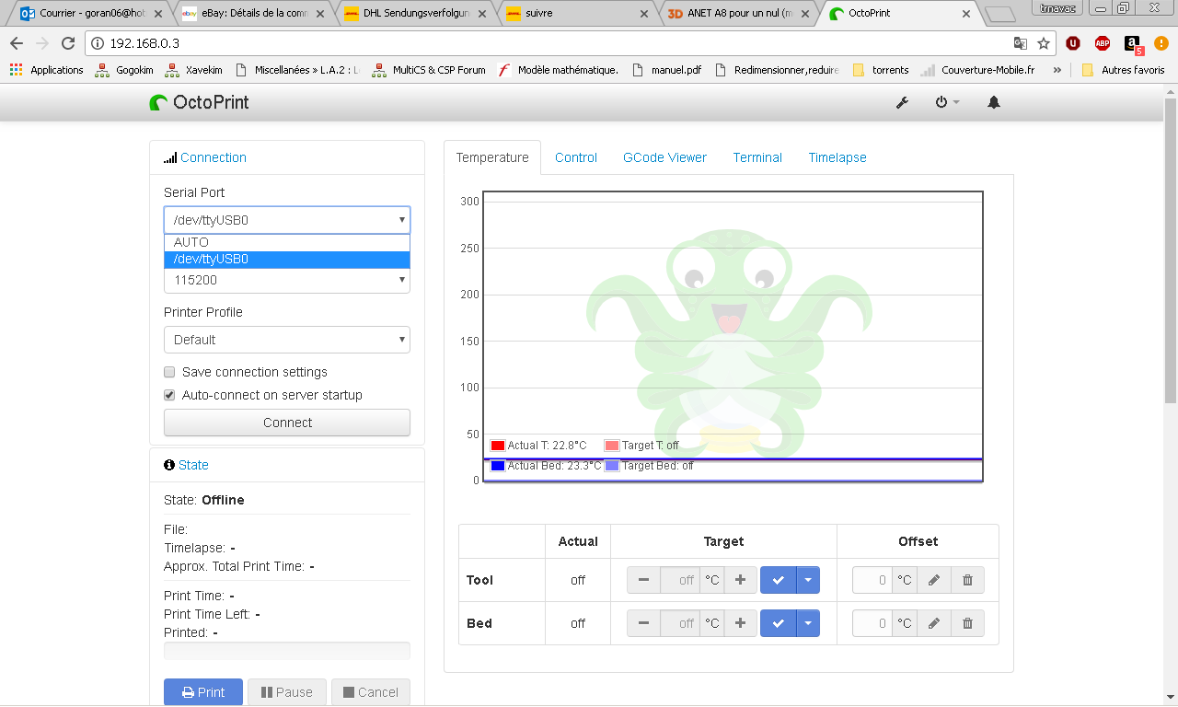The width and height of the screenshot is (1178, 707).
Task: Click the Pause button
Action: point(287,692)
